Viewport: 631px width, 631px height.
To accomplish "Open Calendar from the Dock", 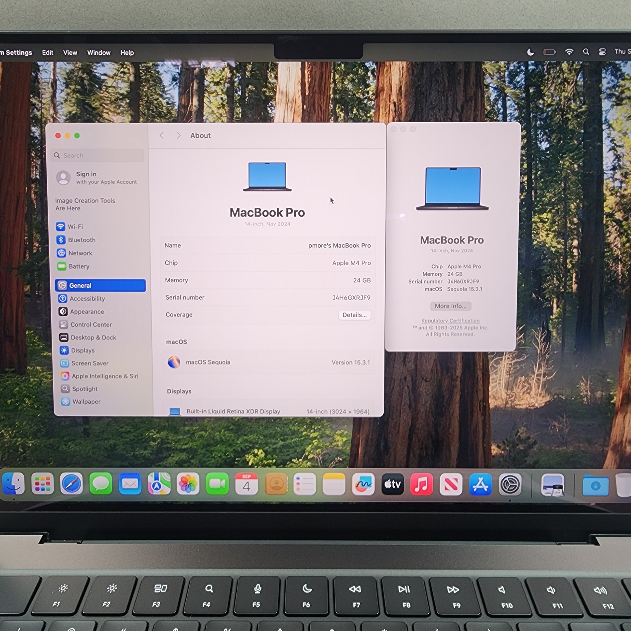I will click(x=246, y=484).
